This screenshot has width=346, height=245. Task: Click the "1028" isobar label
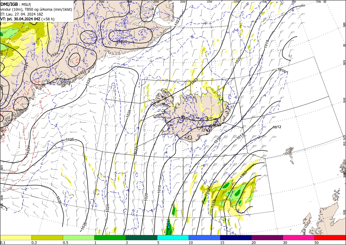click(59, 200)
